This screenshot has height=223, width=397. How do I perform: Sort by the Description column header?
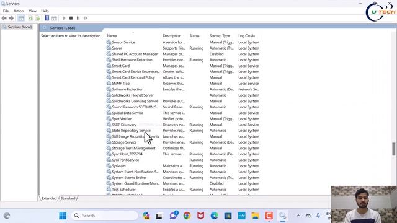172,36
